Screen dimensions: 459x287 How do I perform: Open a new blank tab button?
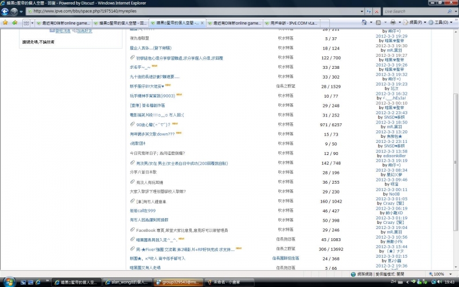pos(325,23)
